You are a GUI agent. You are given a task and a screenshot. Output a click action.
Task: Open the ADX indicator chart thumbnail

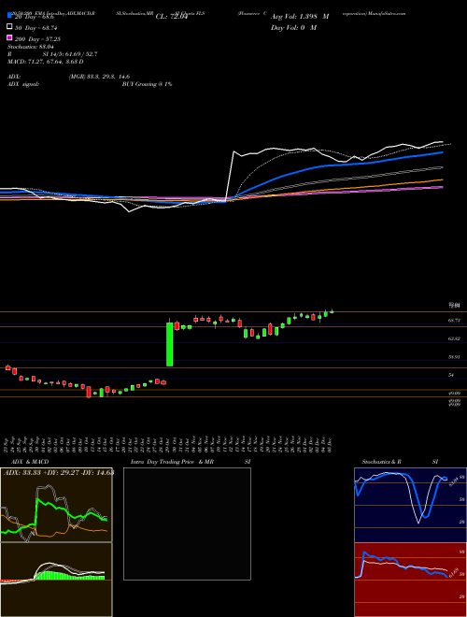[56, 505]
